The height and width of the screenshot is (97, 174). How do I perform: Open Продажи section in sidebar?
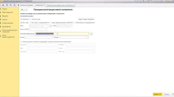pos(5,16)
